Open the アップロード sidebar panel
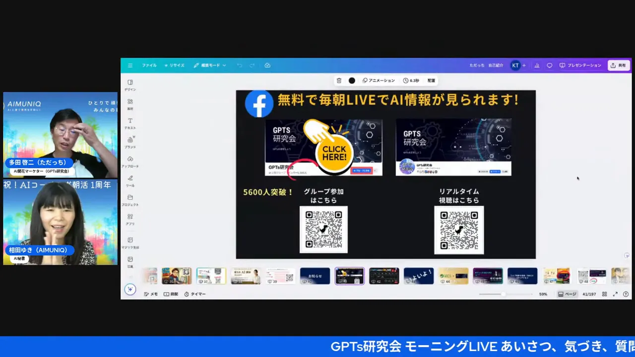This screenshot has width=635, height=357. click(x=130, y=162)
